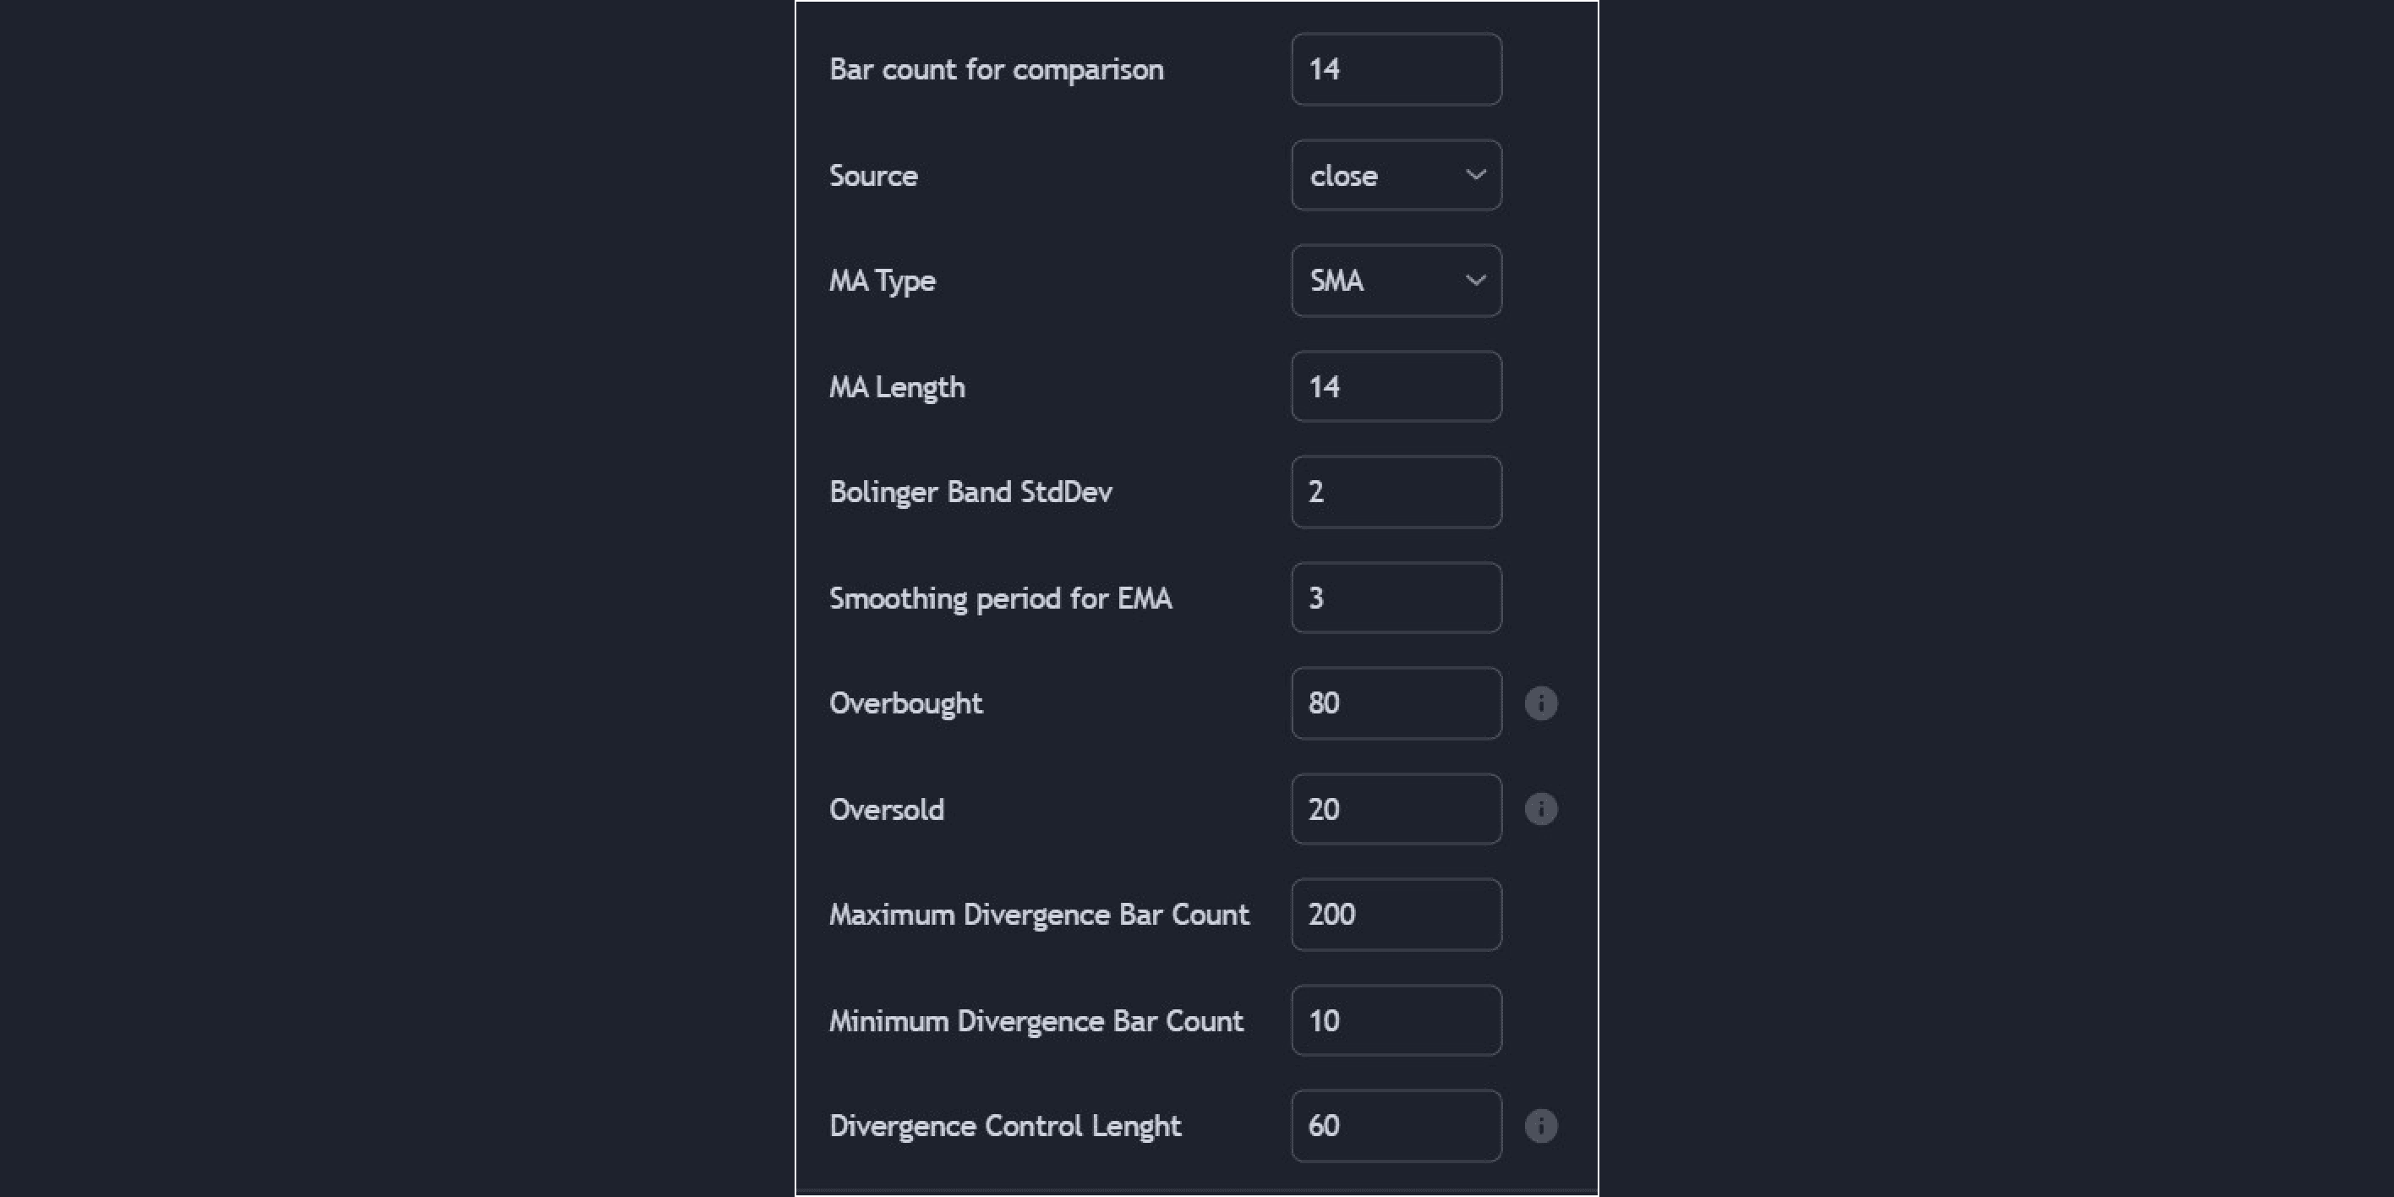This screenshot has width=2394, height=1197.
Task: Focus Maximum Divergence Bar Count input
Action: 1396,915
